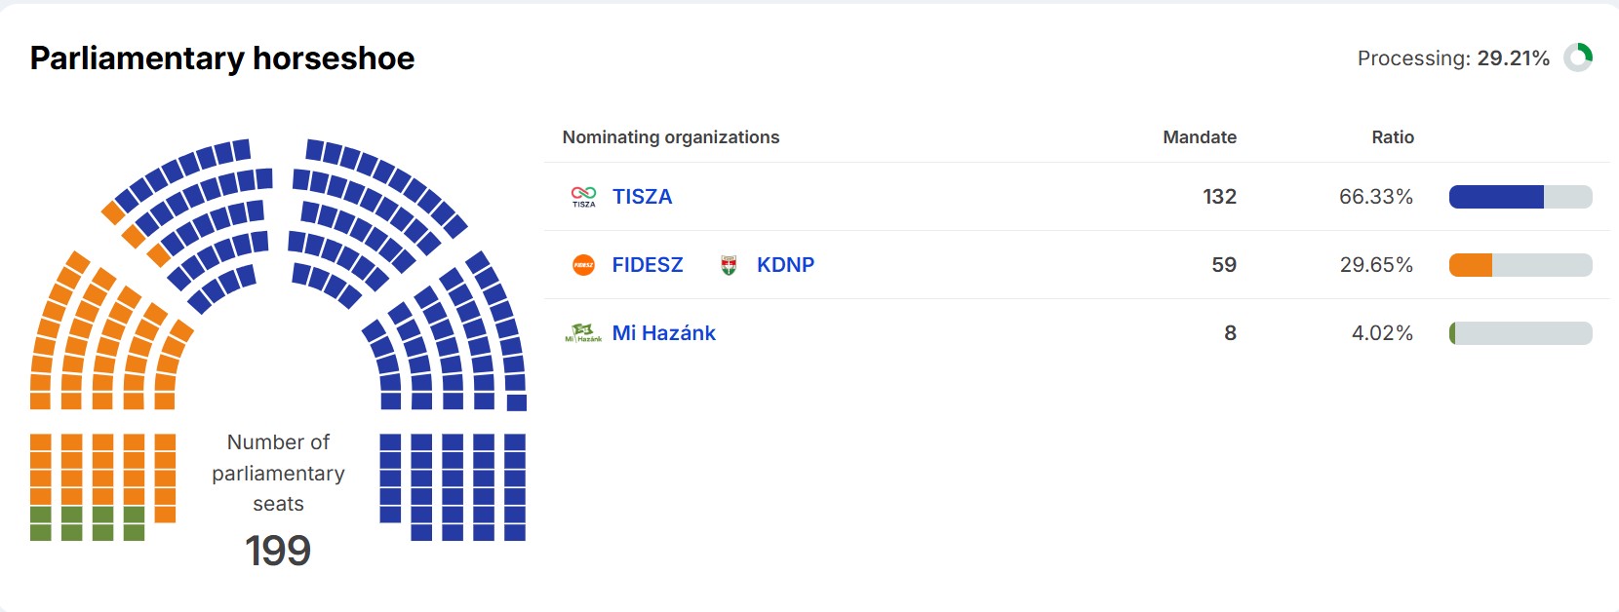Open the Mi Hazánk party link
The height and width of the screenshot is (612, 1619).
point(663,333)
